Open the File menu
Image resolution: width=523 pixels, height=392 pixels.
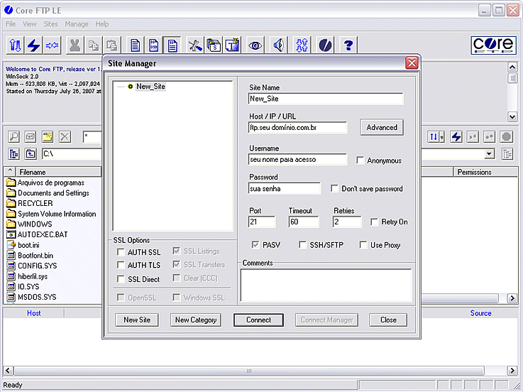11,24
